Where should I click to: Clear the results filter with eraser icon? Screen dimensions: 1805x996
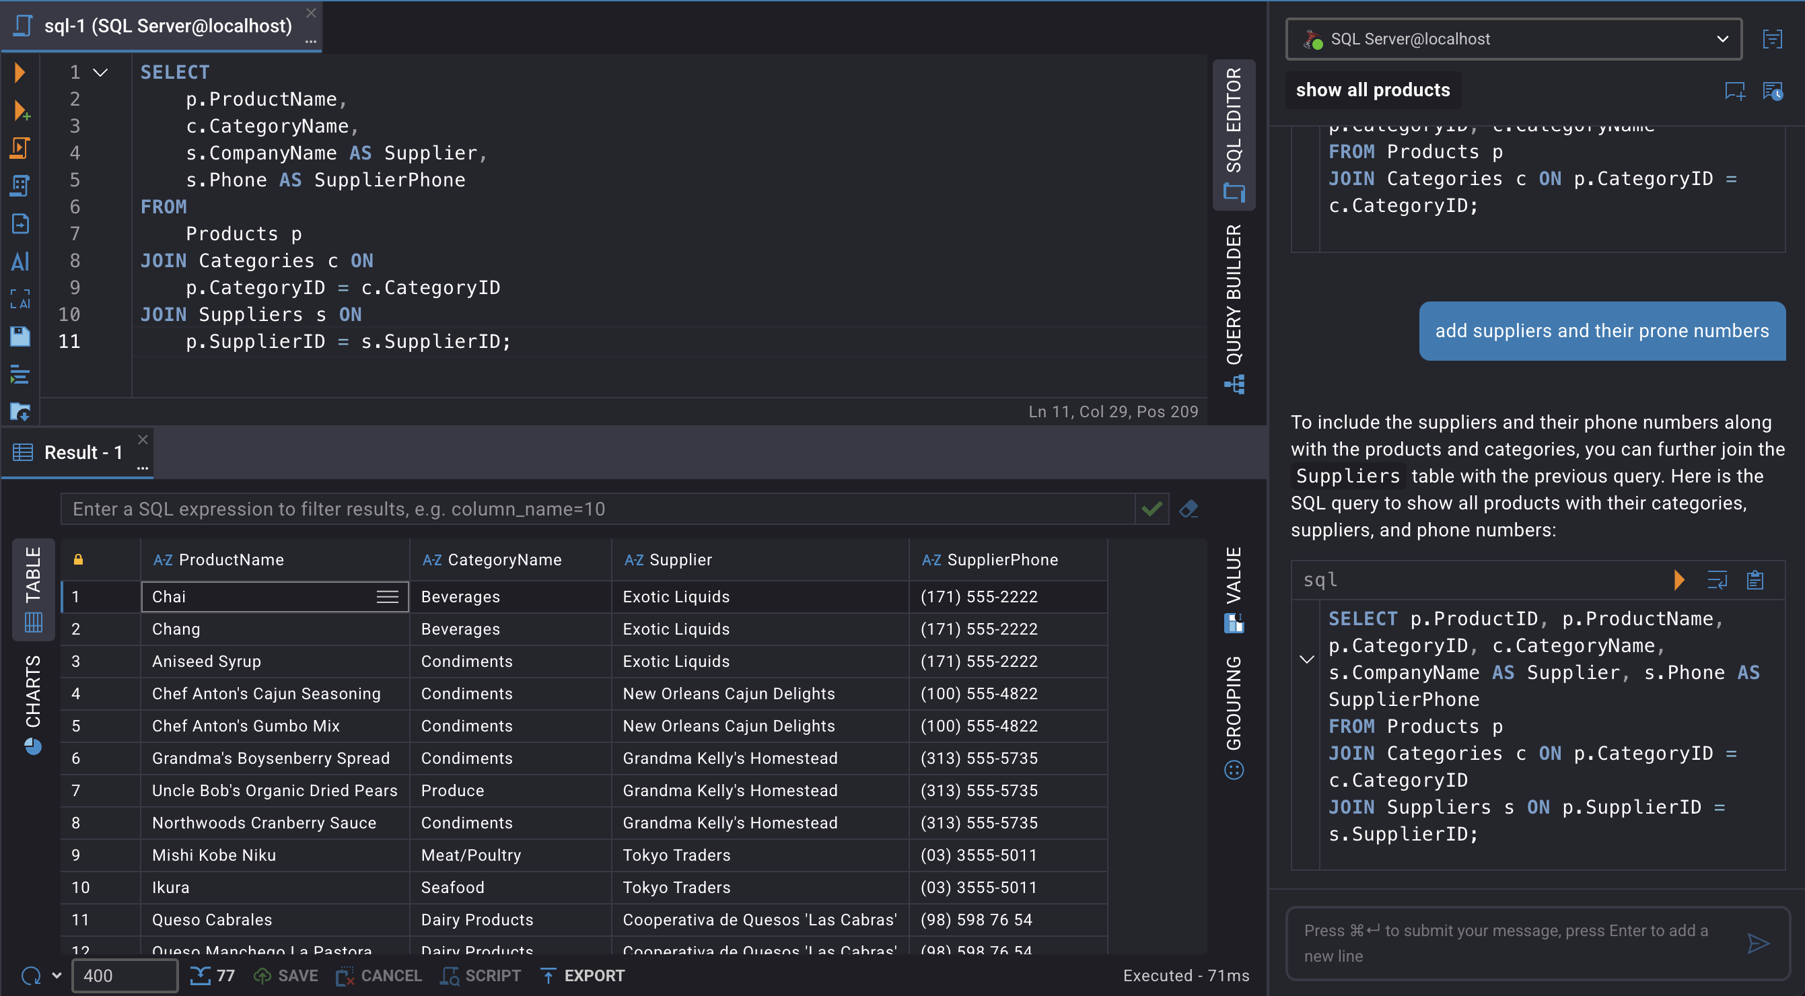point(1189,509)
